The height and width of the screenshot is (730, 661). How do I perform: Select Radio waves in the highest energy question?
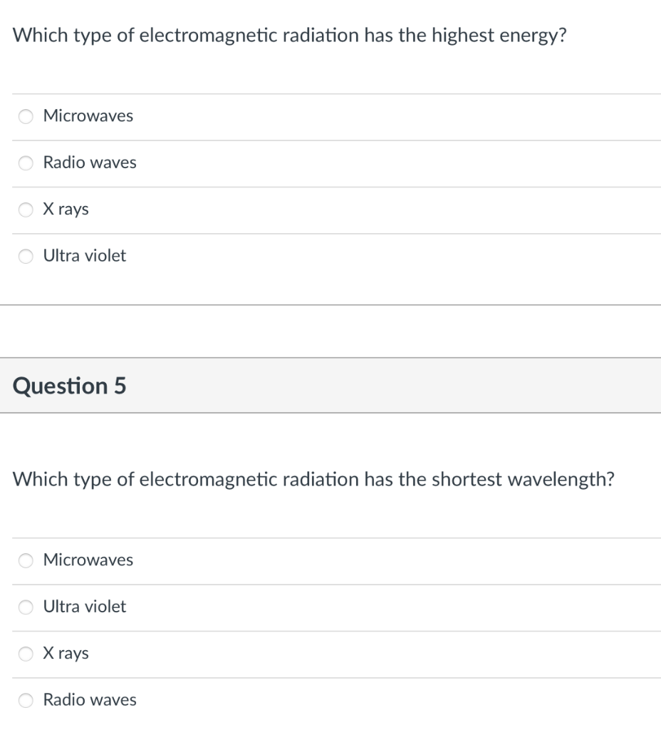click(x=25, y=163)
